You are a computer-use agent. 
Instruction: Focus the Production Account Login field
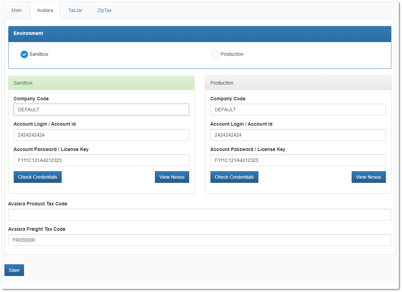[298, 135]
